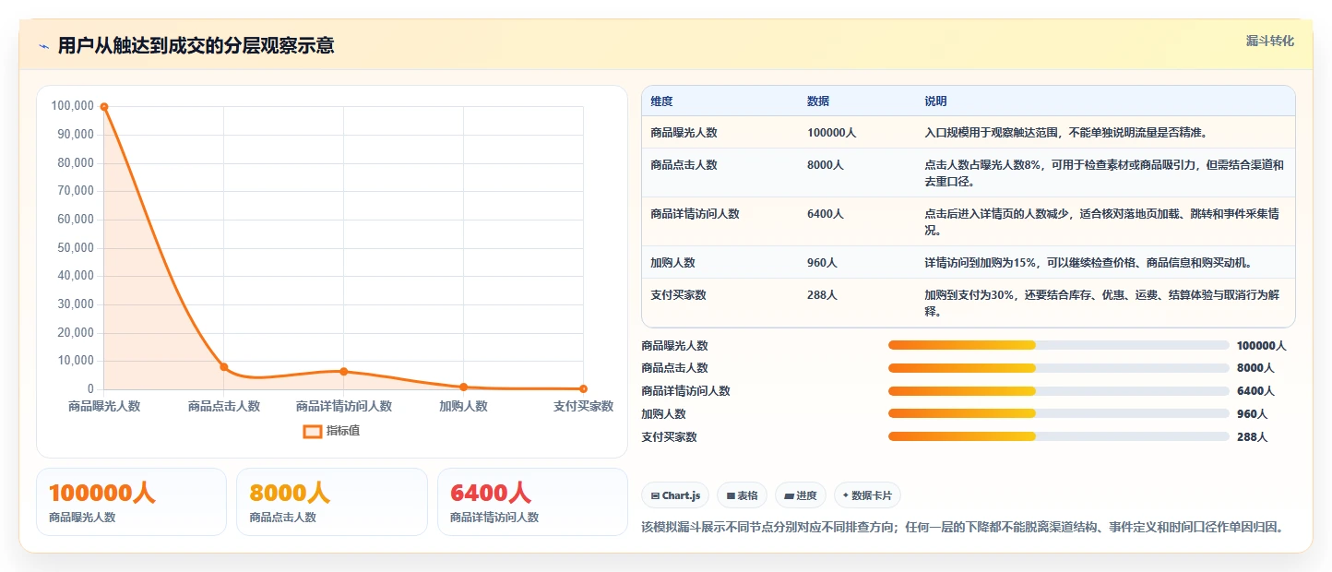The width and height of the screenshot is (1332, 572).
Task: Click the 维度 column header
Action: [661, 101]
